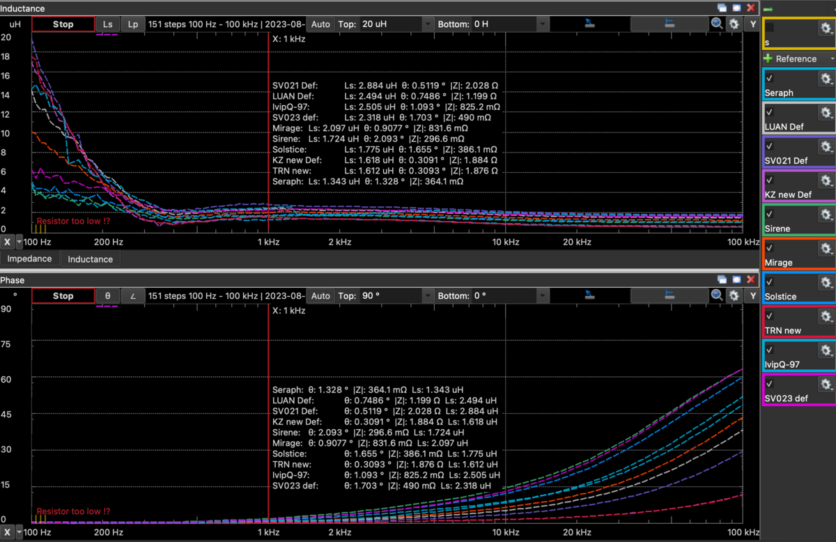Viewport: 836px width, 542px height.
Task: Switch to the Impedance tab
Action: click(x=29, y=258)
